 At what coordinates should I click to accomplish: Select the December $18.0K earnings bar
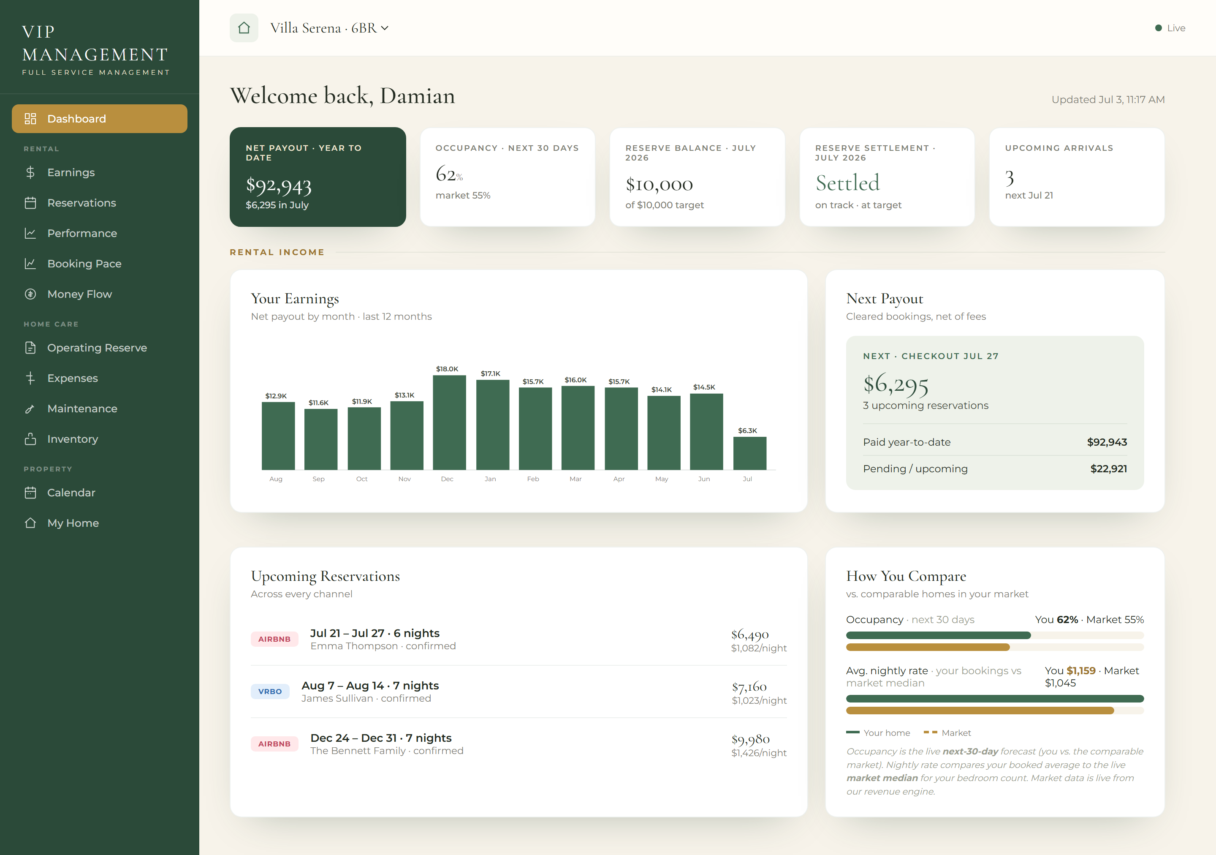449,422
